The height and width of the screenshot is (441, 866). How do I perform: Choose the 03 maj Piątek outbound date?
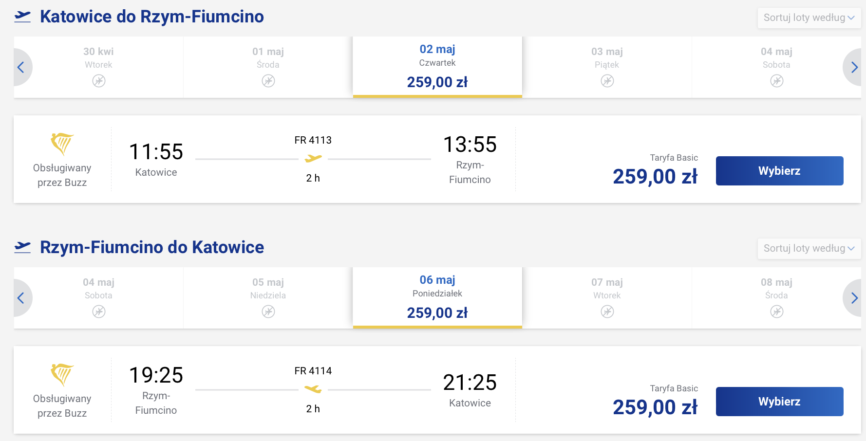[x=607, y=67]
